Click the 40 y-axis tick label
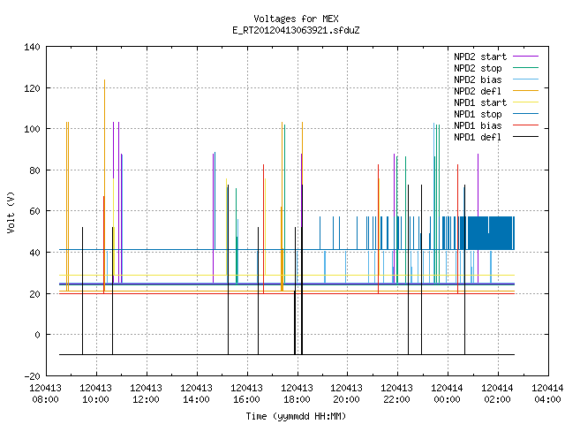This screenshot has width=565, height=424. 35,253
